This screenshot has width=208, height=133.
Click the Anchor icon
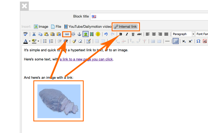(x=79, y=34)
